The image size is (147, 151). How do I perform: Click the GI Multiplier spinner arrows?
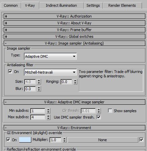(x=64, y=140)
